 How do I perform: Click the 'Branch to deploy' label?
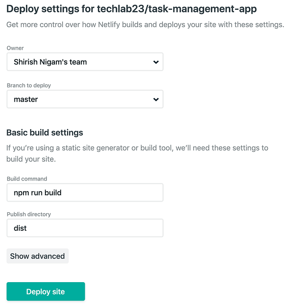coord(29,86)
